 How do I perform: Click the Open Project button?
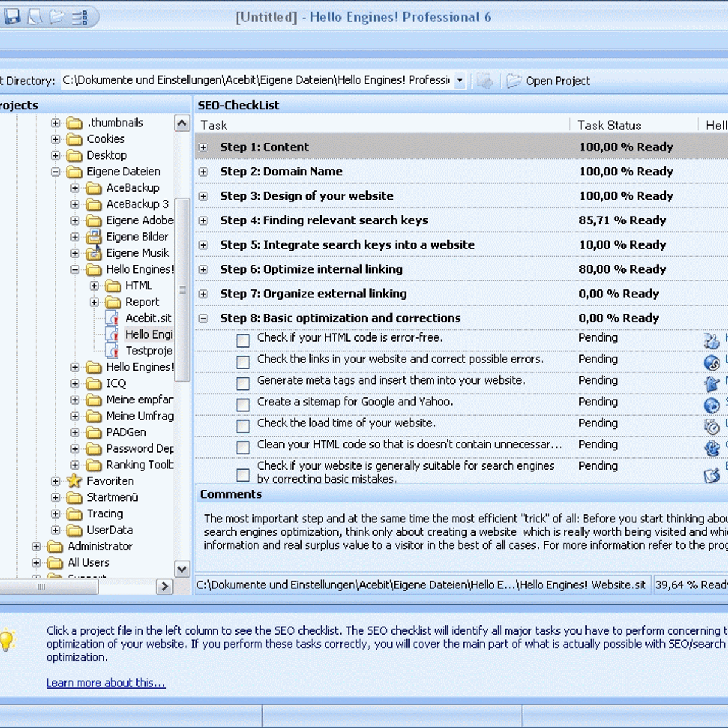(549, 81)
